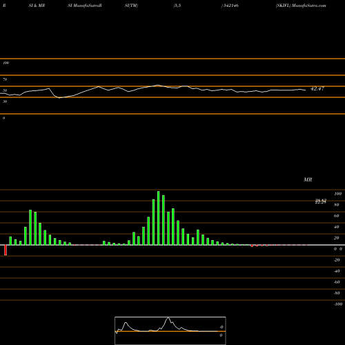
Task: Click the MR axis label 40
Action: pos(337,227)
